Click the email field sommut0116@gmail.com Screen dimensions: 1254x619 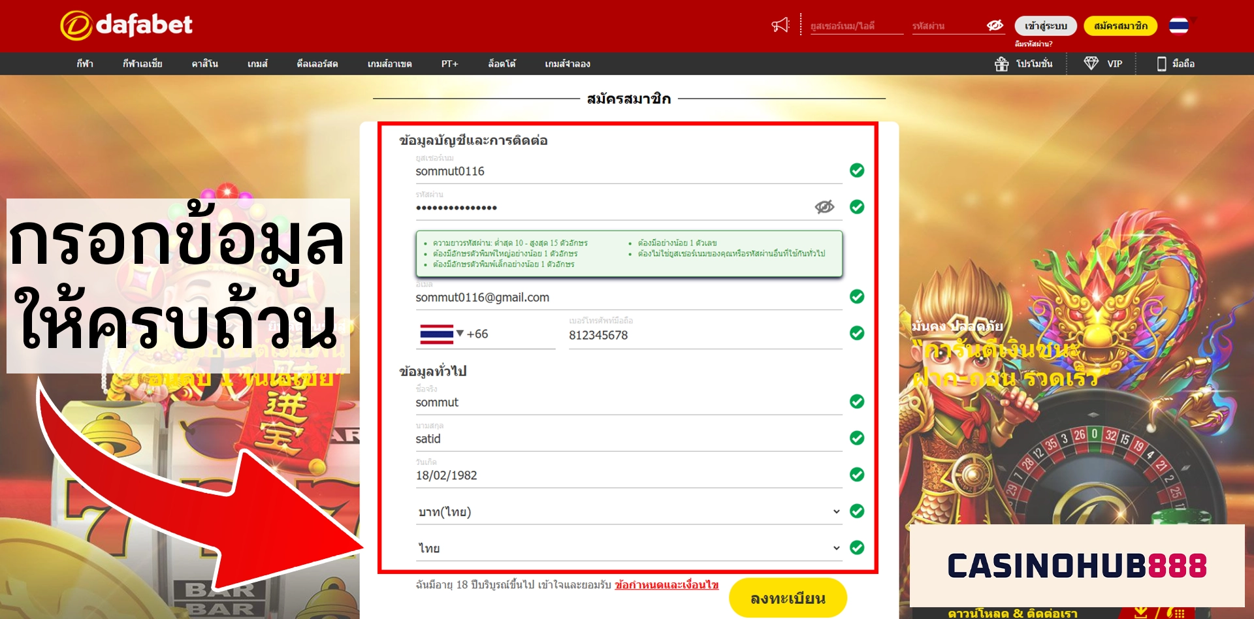[629, 298]
